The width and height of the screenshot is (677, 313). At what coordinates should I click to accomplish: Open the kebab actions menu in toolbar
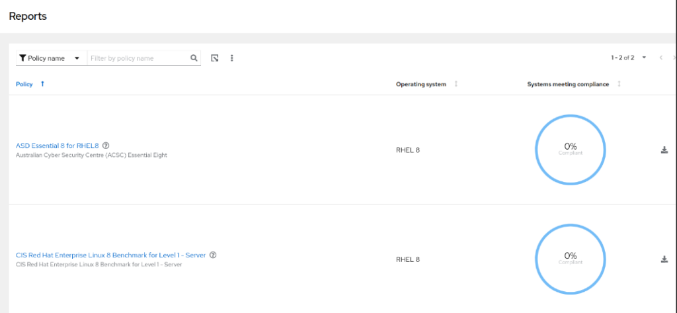click(x=232, y=58)
